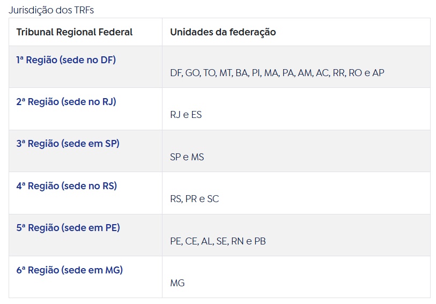This screenshot has width=436, height=304.
Task: Click the "Tribunal Regional Federal" column header
Action: pos(75,32)
